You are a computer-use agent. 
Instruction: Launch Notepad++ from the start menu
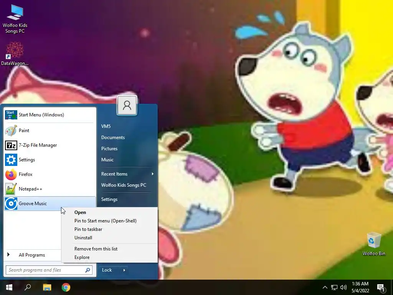click(50, 189)
